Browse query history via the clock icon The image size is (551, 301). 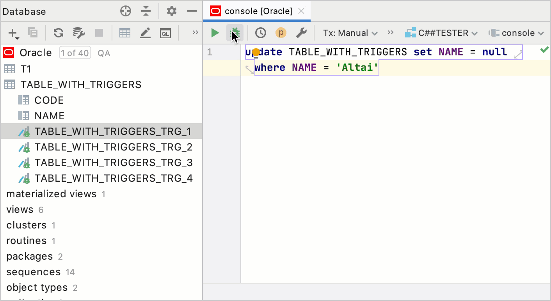[x=261, y=33]
